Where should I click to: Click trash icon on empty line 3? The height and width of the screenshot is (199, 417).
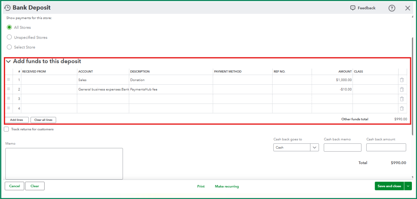tap(402, 99)
